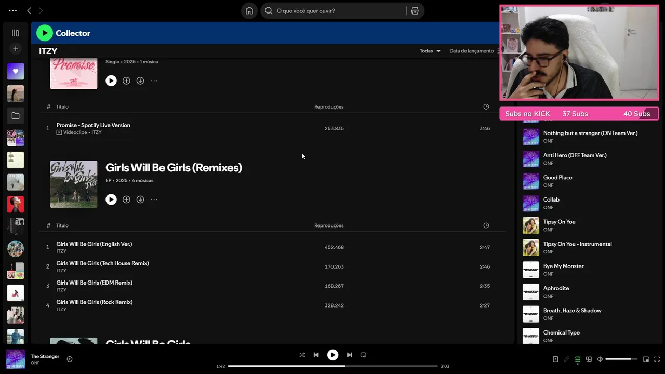665x374 pixels.
Task: Click the Título column header of Promise
Action: click(x=62, y=106)
